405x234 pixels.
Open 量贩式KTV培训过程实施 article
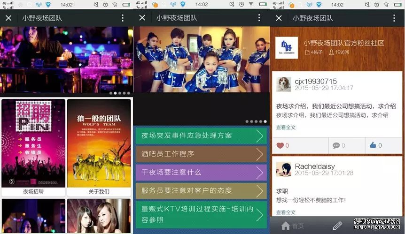pyautogui.click(x=201, y=214)
